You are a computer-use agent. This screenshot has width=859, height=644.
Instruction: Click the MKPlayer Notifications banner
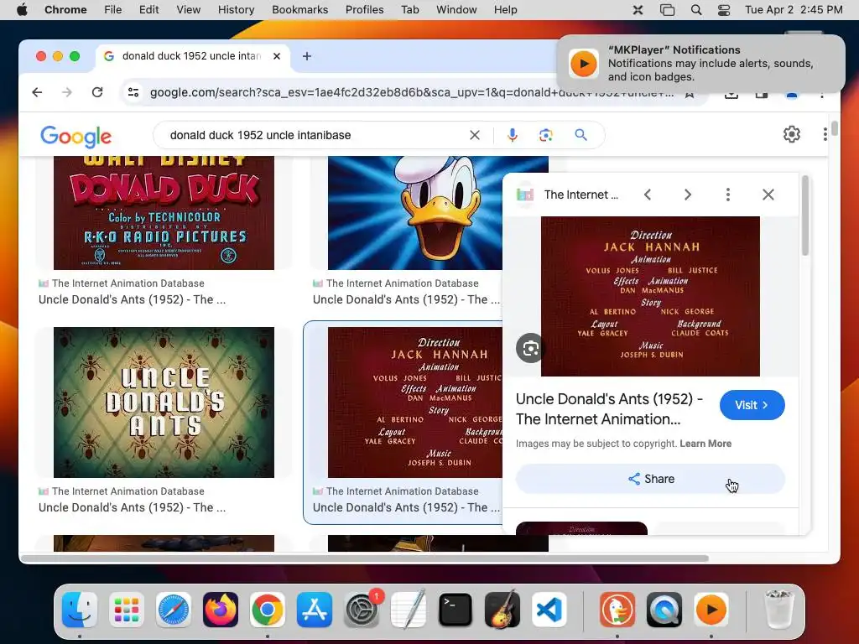[x=700, y=64]
